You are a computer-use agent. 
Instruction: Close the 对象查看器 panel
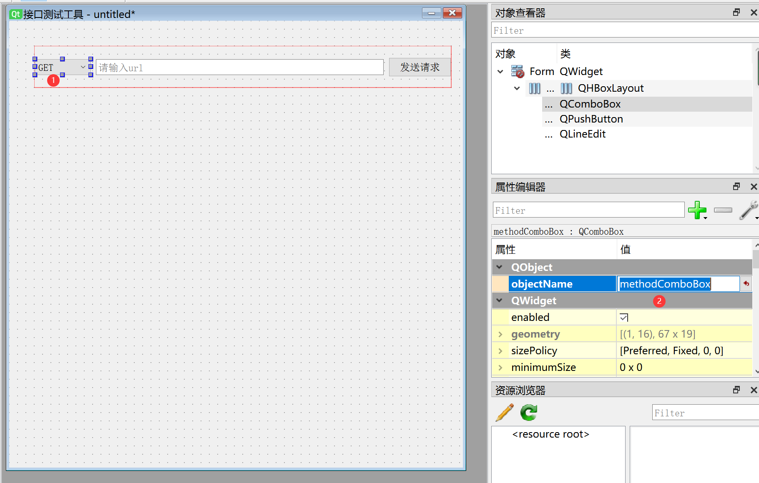point(754,13)
